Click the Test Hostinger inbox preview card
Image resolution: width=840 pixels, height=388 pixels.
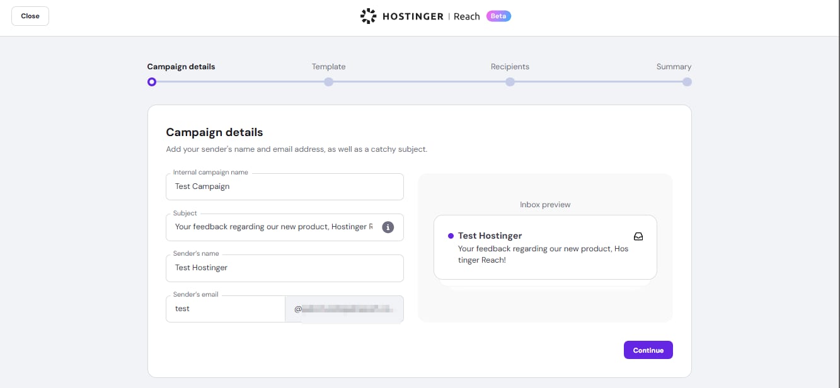[x=545, y=248]
